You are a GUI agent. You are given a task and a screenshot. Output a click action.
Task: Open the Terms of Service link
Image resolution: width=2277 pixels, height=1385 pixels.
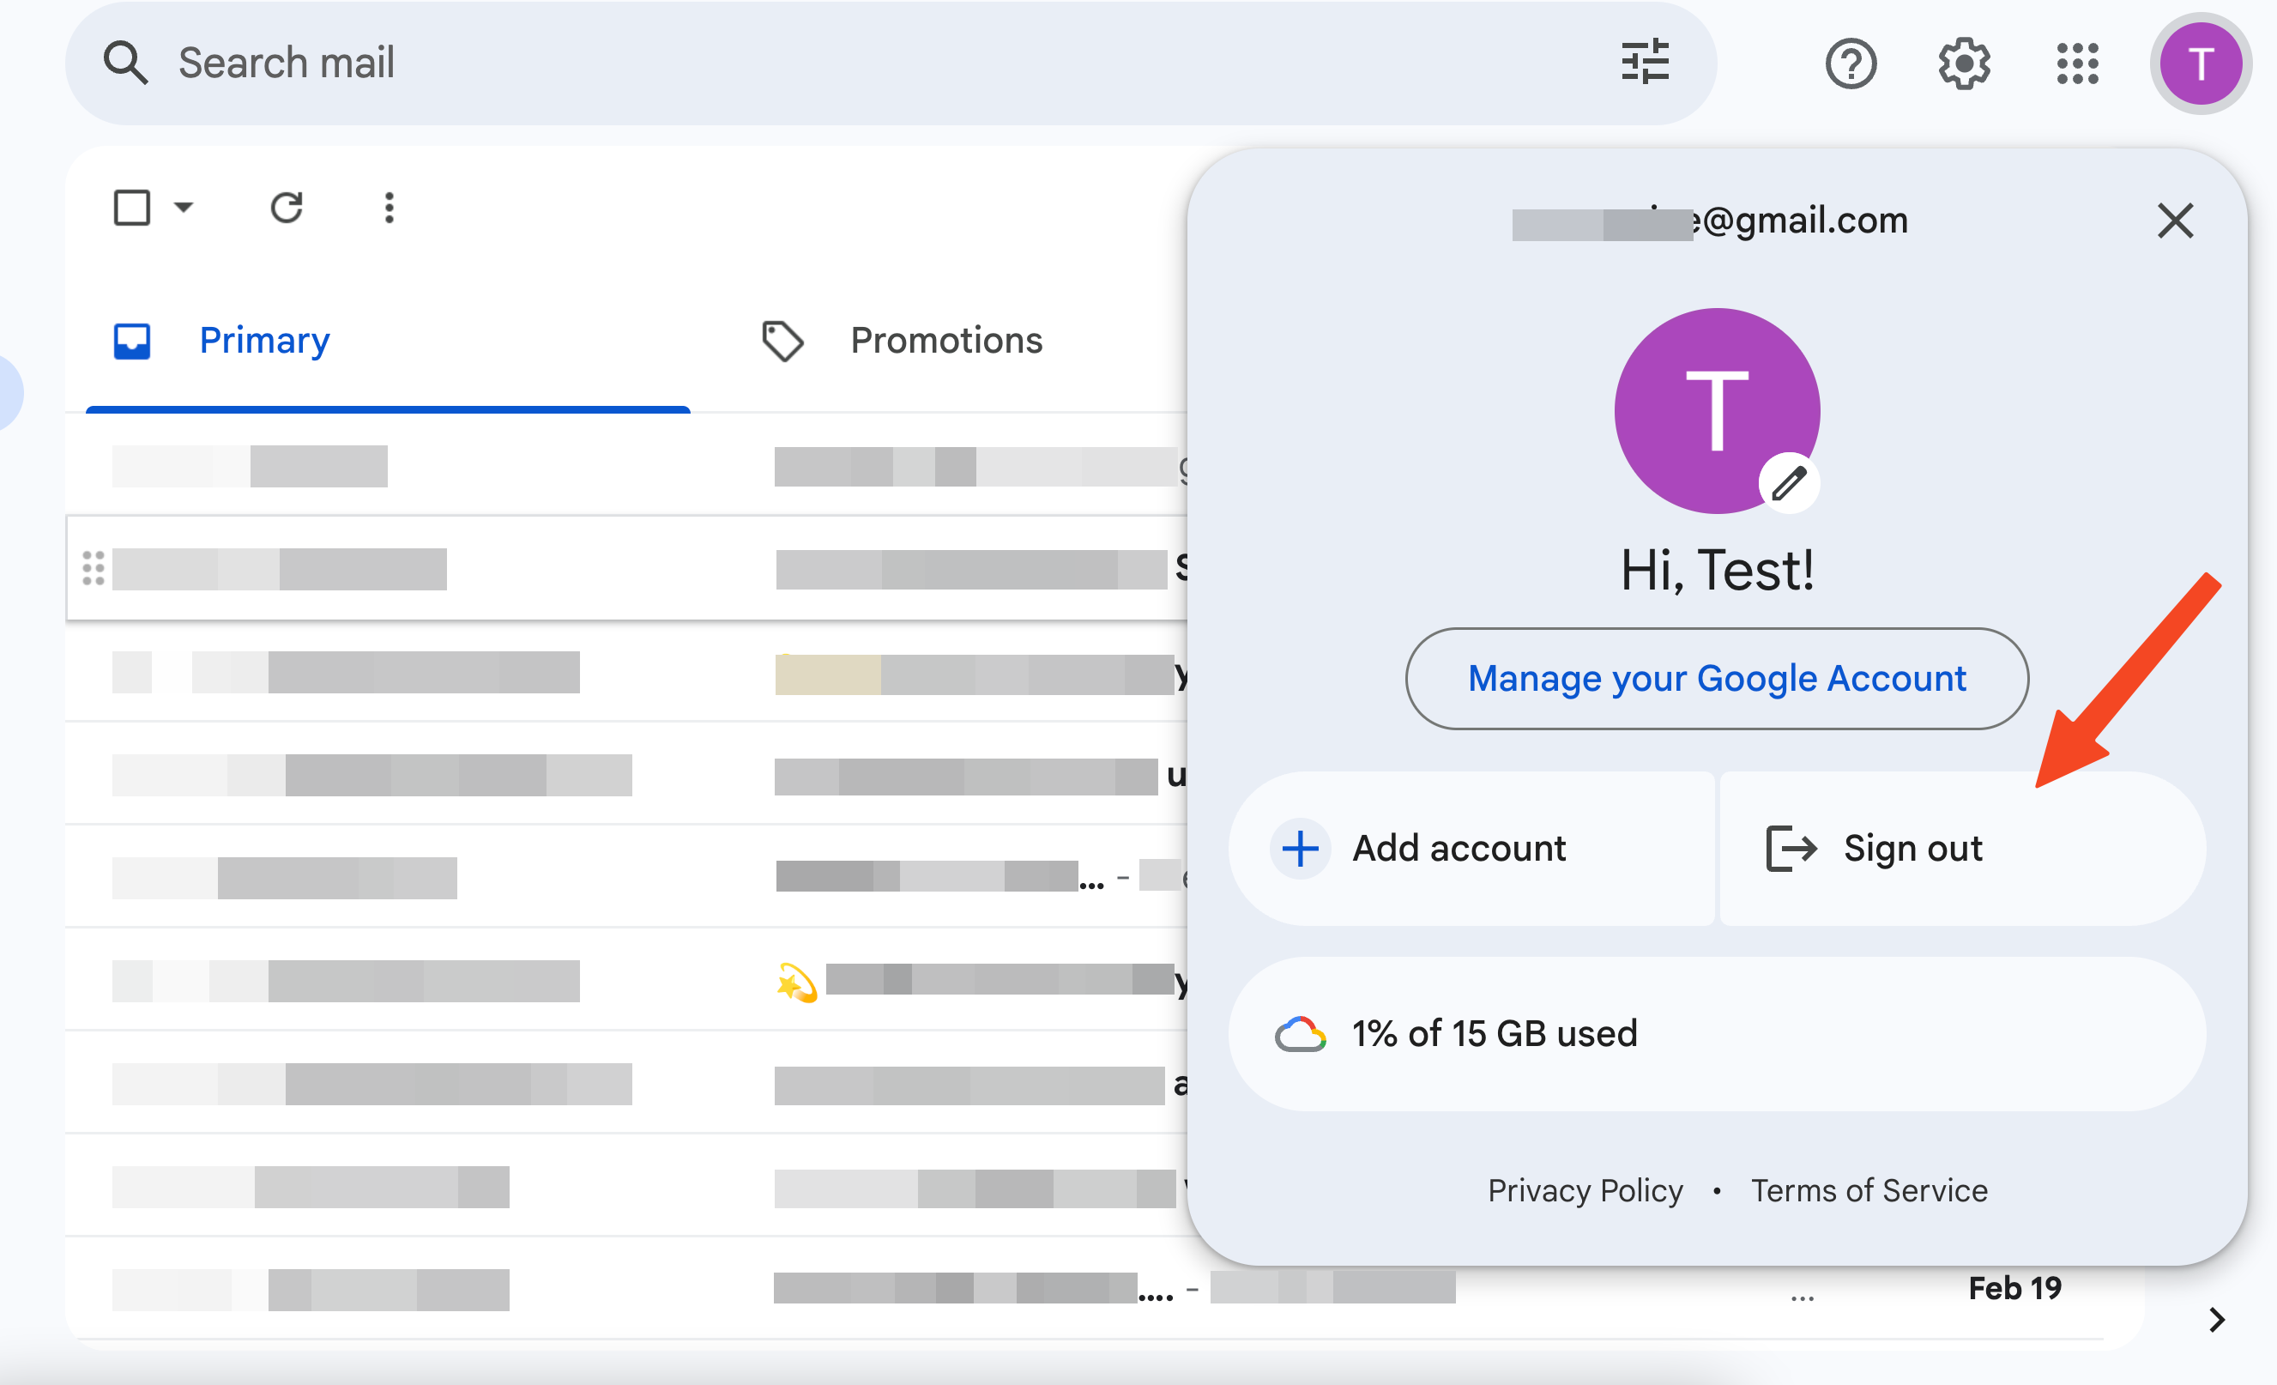point(1869,1190)
